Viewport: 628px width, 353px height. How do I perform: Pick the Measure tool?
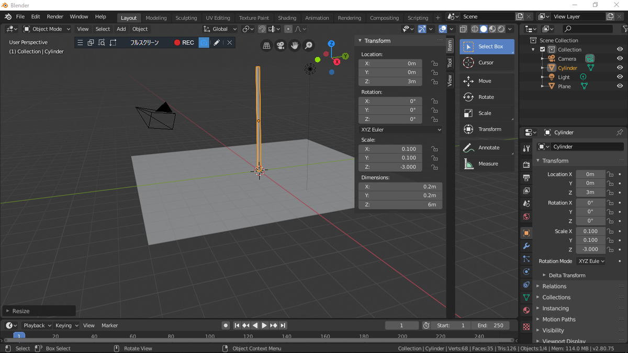487,164
